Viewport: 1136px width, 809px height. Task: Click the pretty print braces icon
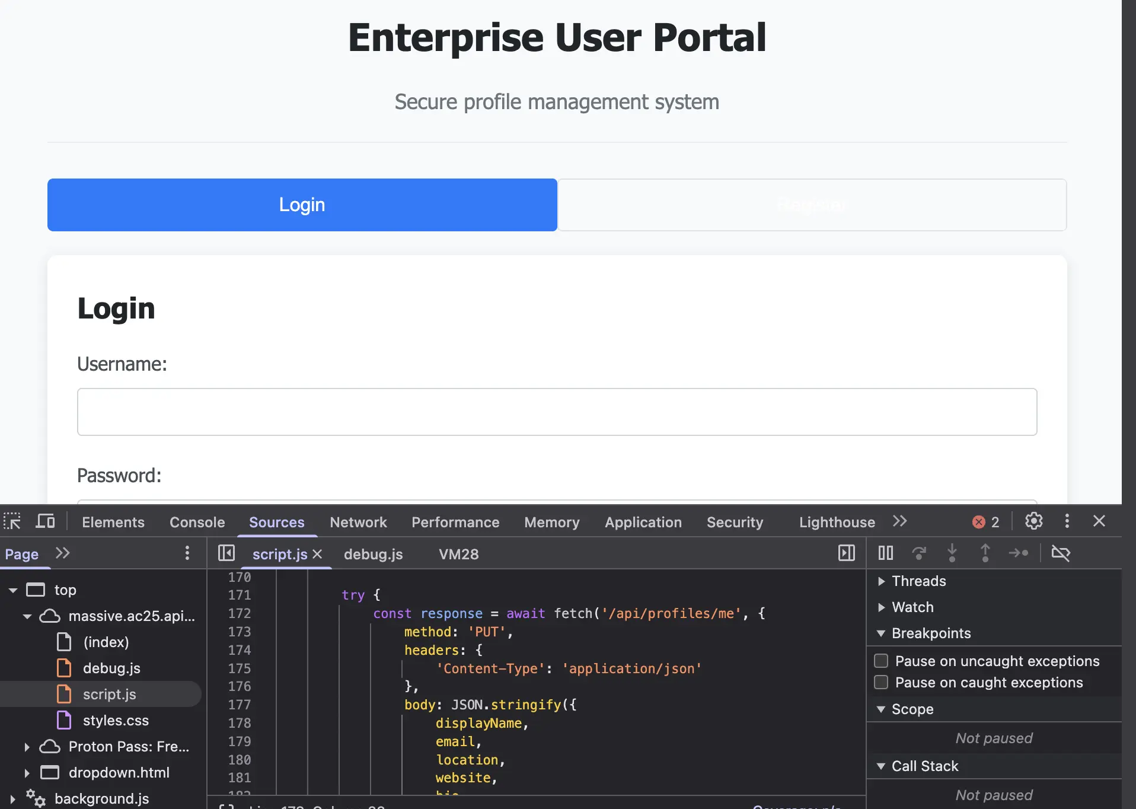[x=226, y=807]
